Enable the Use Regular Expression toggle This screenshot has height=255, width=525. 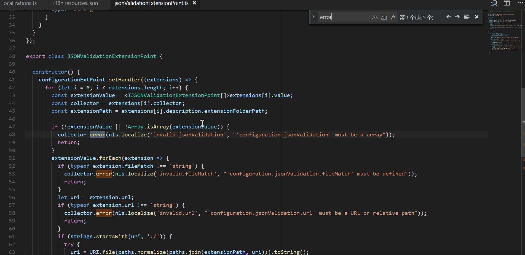393,17
